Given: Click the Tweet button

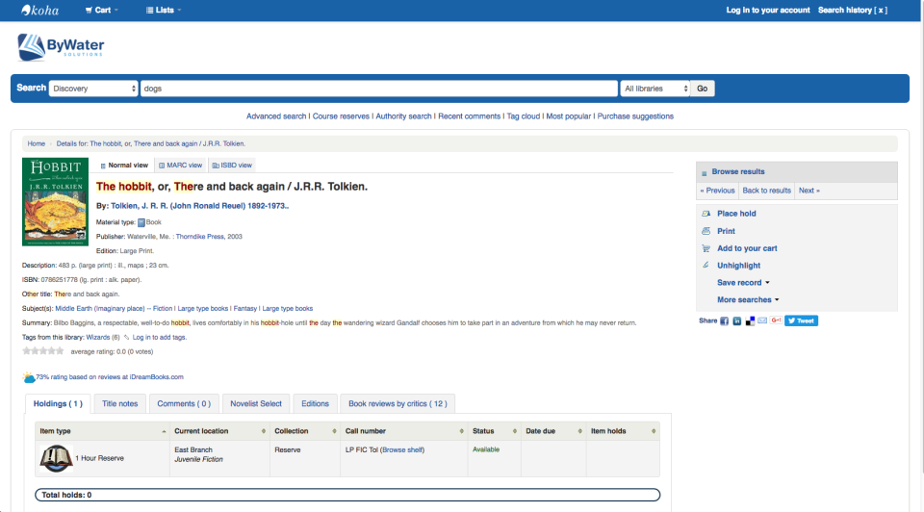Looking at the screenshot, I should coord(801,321).
